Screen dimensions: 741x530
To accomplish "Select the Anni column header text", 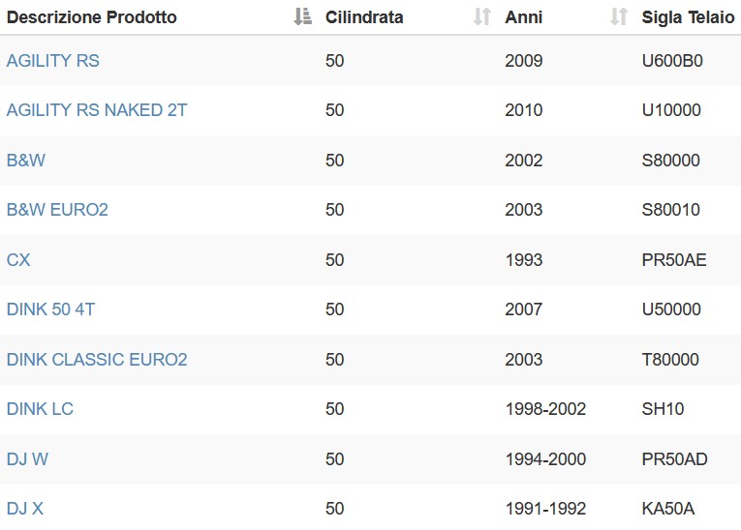I will (524, 17).
